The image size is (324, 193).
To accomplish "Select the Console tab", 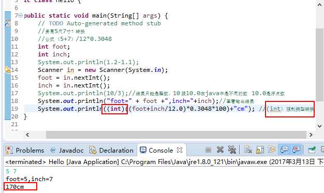I will [x=161, y=150].
